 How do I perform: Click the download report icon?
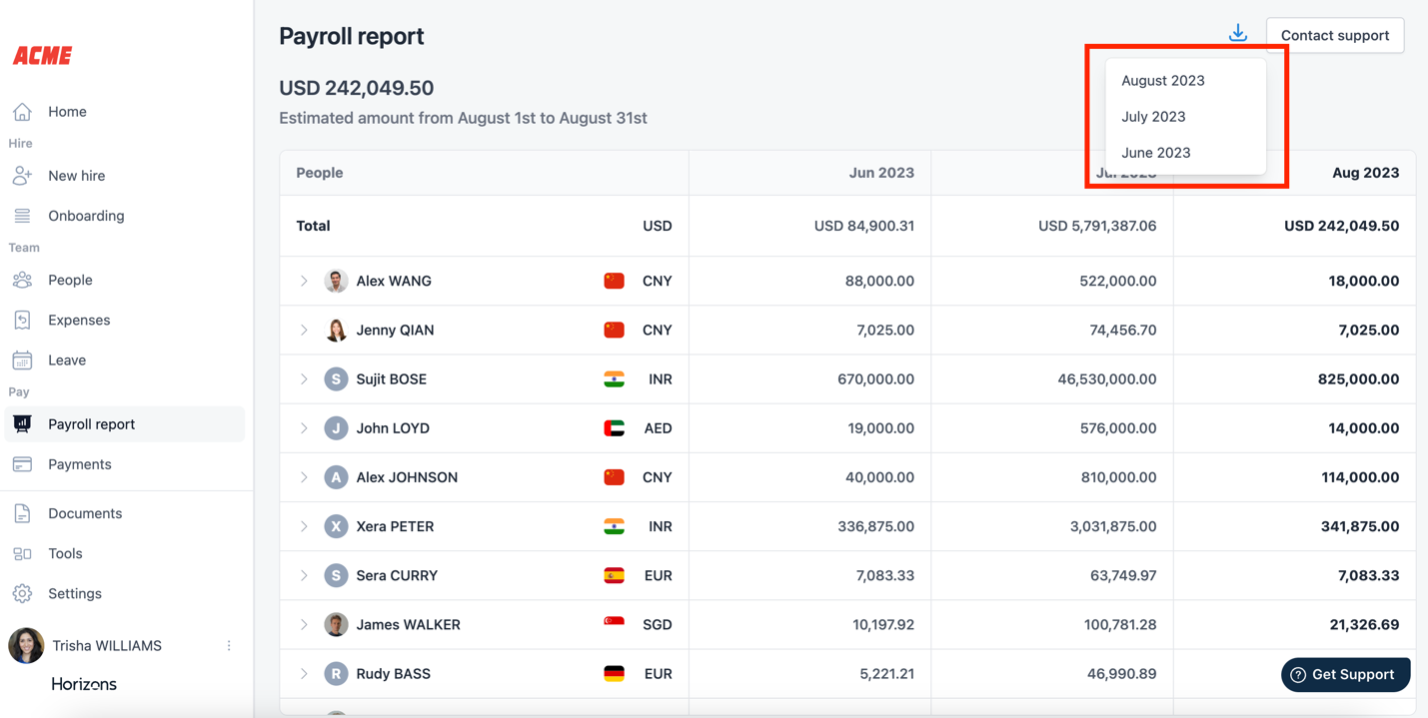1237,34
